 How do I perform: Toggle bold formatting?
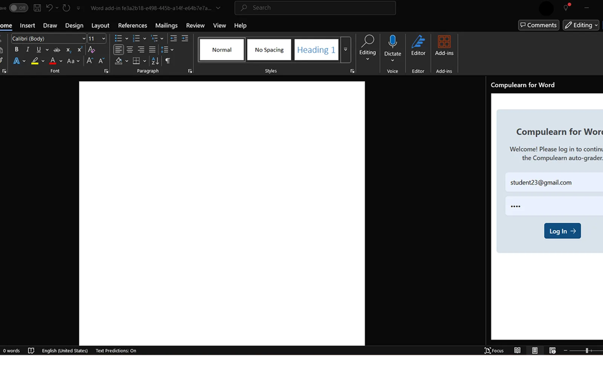click(x=16, y=49)
